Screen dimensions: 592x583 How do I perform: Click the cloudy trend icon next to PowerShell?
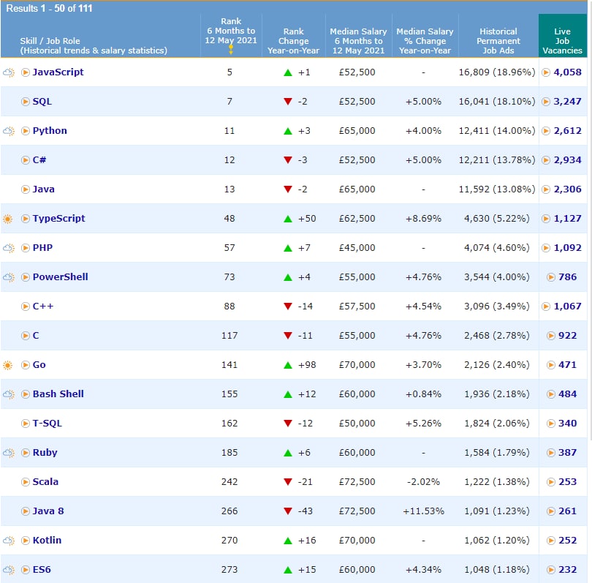(x=9, y=277)
